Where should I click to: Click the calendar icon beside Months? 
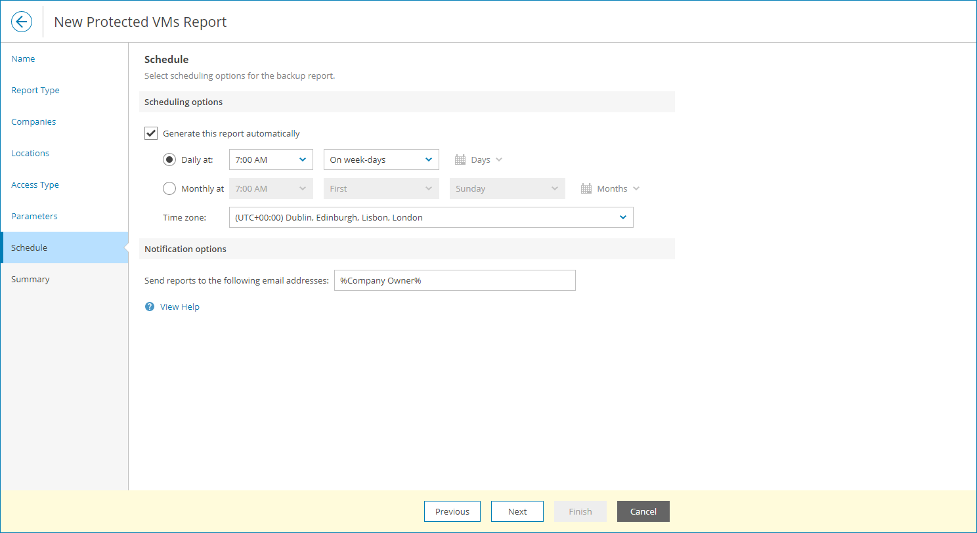586,188
